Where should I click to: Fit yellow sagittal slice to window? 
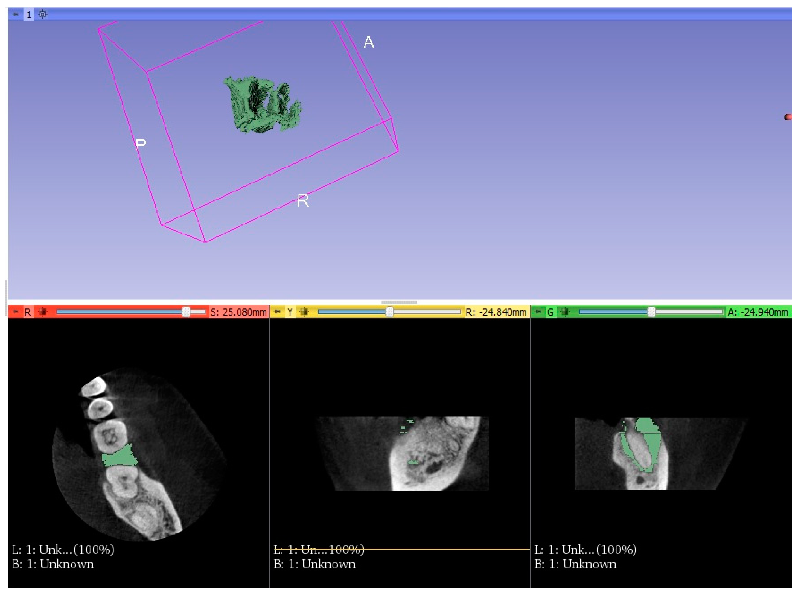304,312
